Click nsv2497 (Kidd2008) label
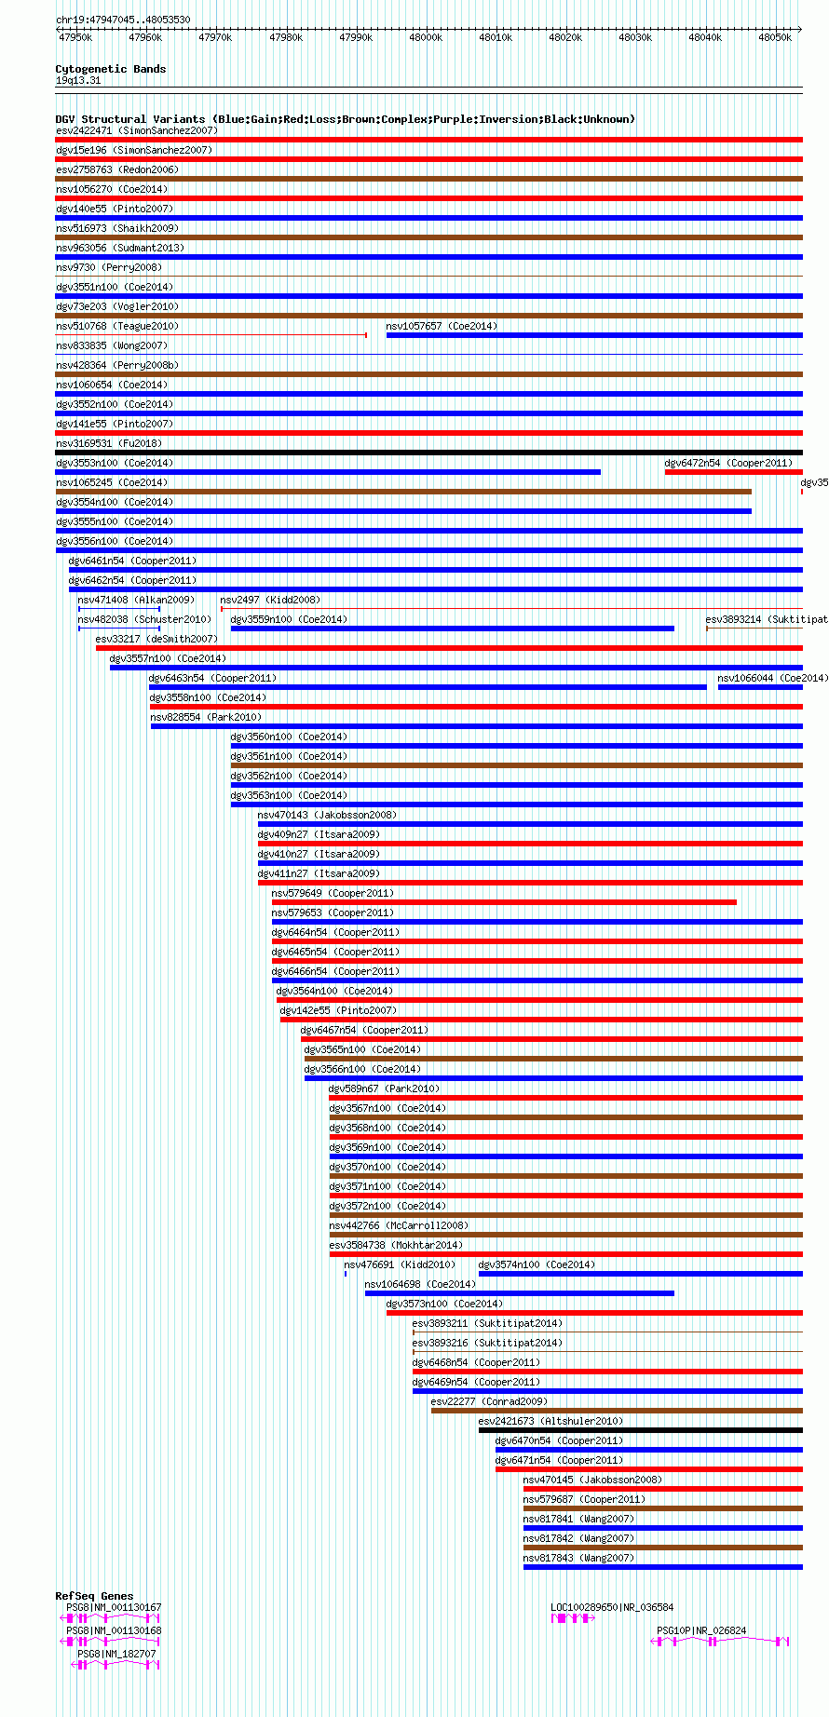Image resolution: width=829 pixels, height=1717 pixels. click(270, 600)
